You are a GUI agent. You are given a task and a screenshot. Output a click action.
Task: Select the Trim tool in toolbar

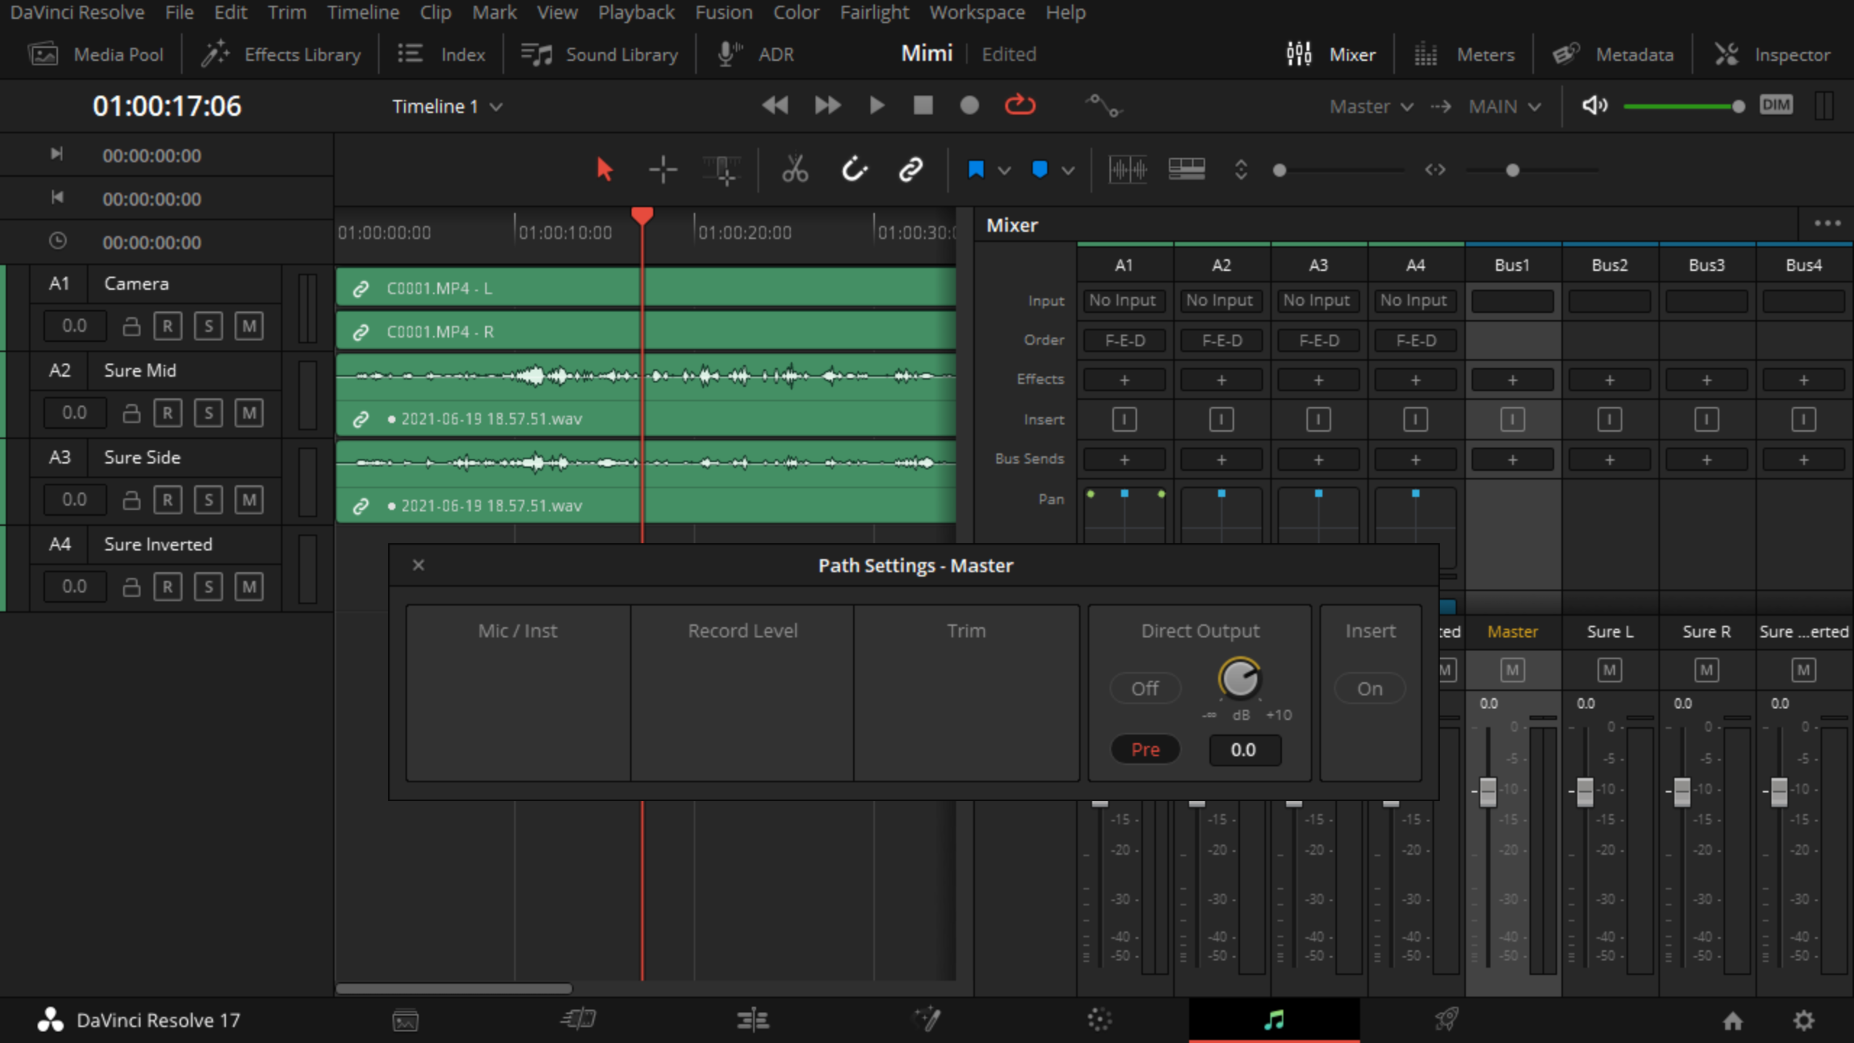coord(723,169)
